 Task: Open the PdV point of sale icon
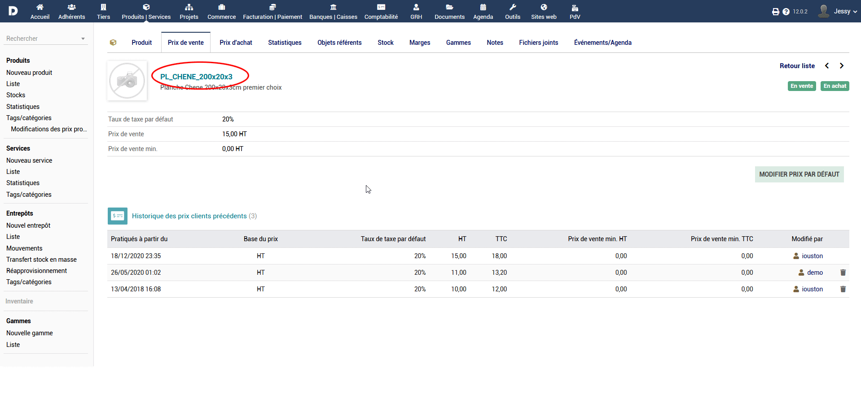click(575, 7)
